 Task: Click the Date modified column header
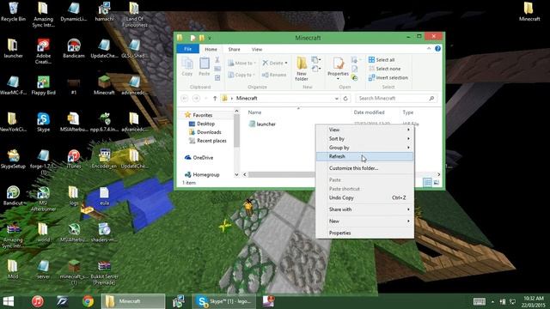point(369,112)
